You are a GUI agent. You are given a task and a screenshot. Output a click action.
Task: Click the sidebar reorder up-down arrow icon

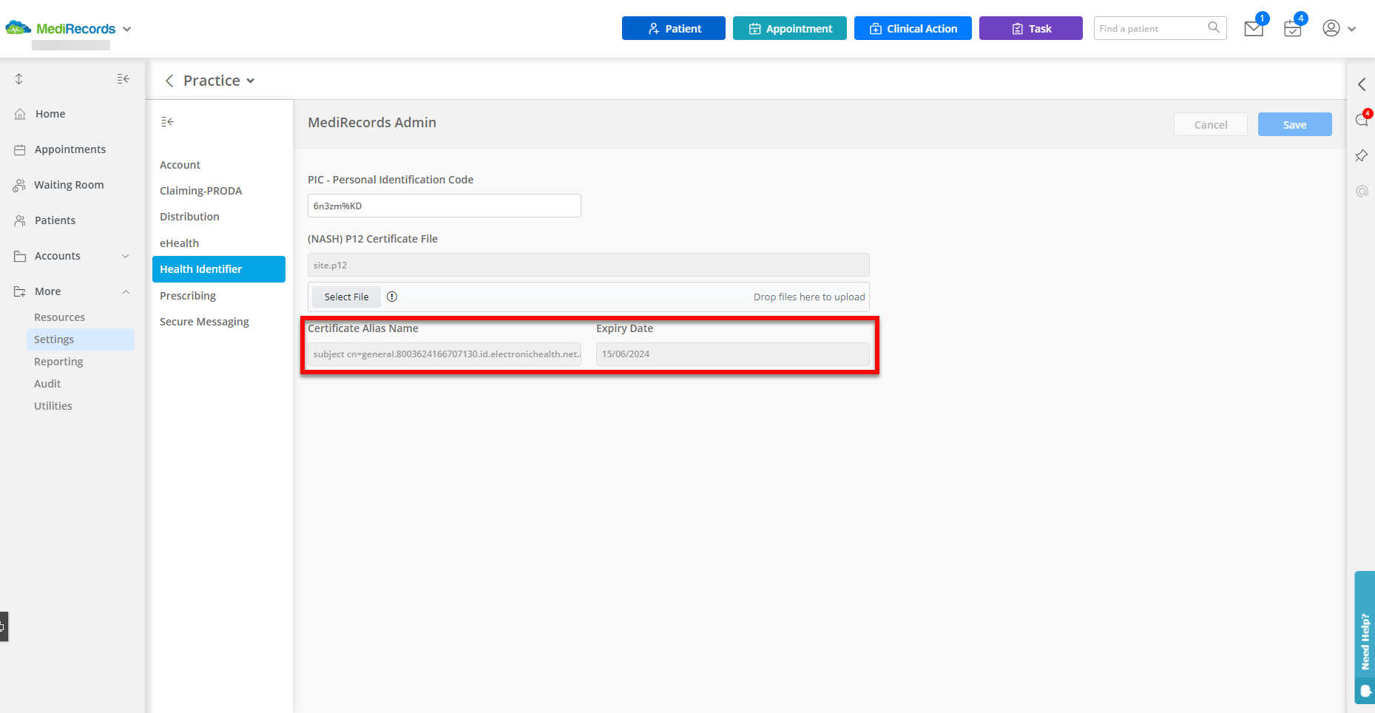pos(19,78)
